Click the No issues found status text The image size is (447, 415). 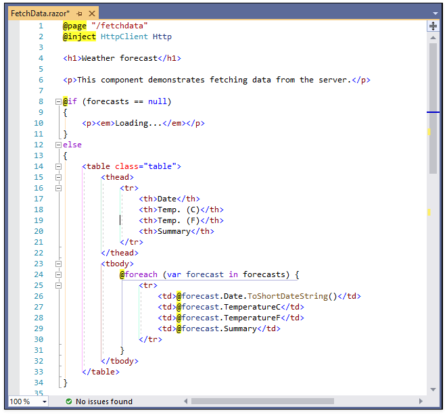pyautogui.click(x=103, y=401)
